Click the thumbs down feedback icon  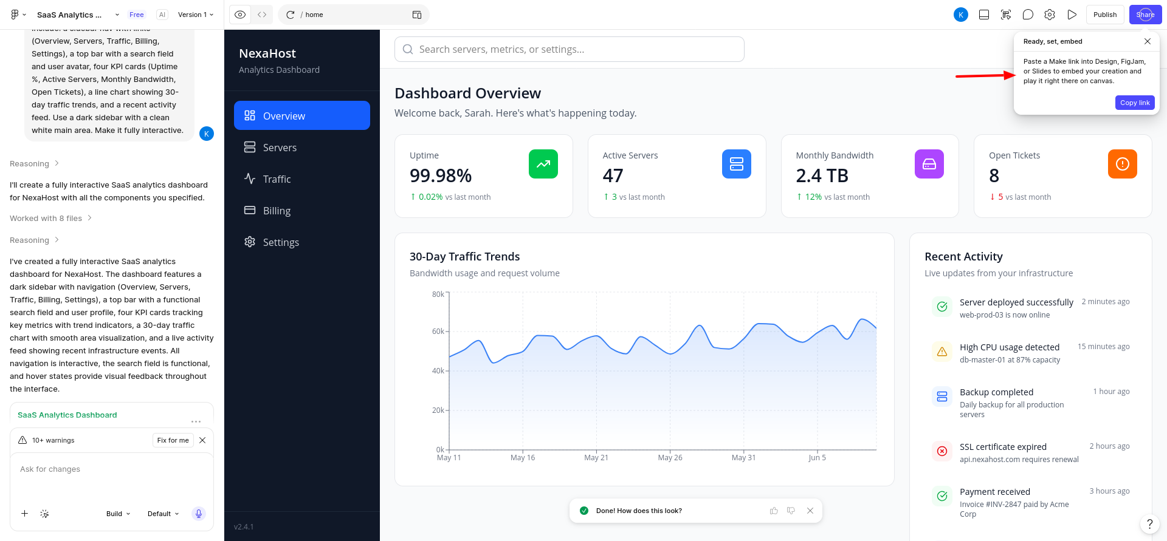pos(791,511)
